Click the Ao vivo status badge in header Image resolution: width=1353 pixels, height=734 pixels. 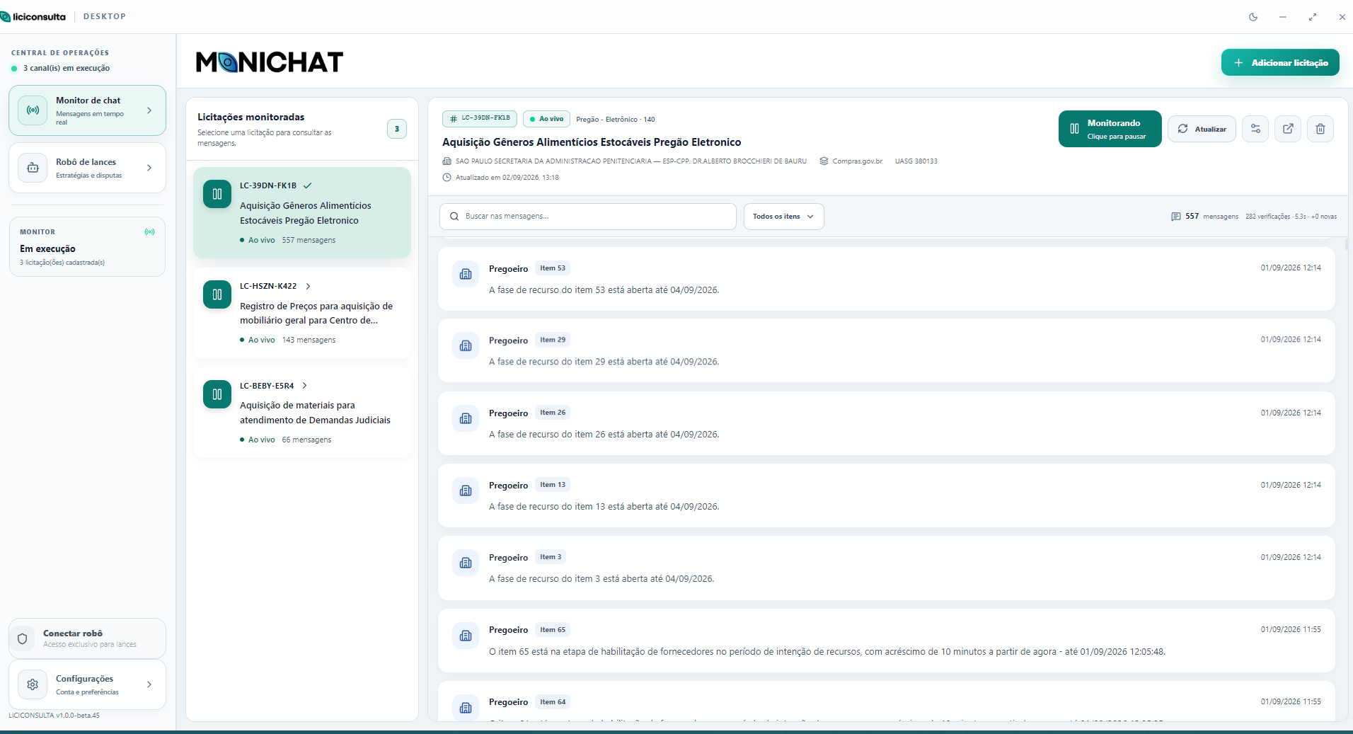(546, 119)
